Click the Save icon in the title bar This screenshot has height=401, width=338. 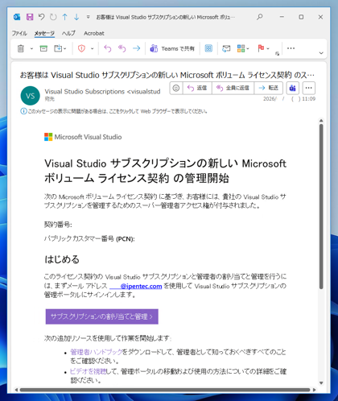click(x=30, y=17)
